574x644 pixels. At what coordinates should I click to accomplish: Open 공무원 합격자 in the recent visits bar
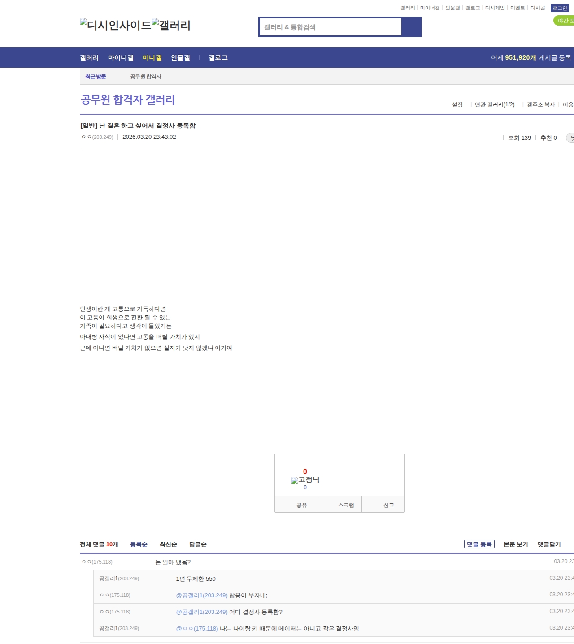(x=146, y=77)
